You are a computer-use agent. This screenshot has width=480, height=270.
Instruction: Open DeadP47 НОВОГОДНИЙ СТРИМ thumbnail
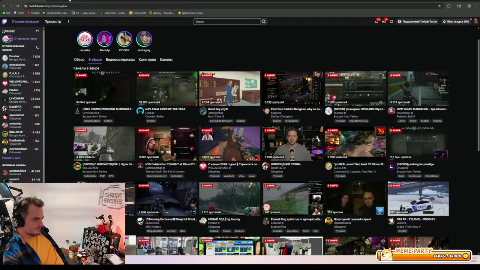tap(292, 144)
